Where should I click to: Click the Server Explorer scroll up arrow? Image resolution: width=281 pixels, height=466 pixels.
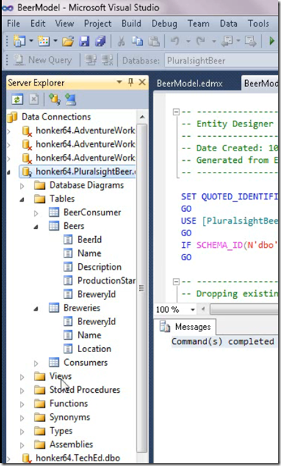click(x=142, y=117)
